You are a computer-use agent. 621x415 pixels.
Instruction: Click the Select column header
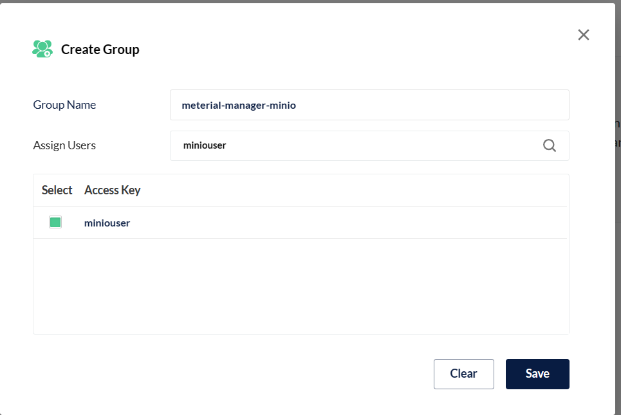57,190
